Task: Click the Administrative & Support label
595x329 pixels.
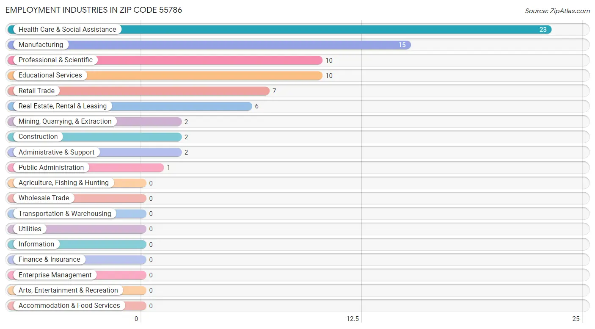Action: (57, 152)
